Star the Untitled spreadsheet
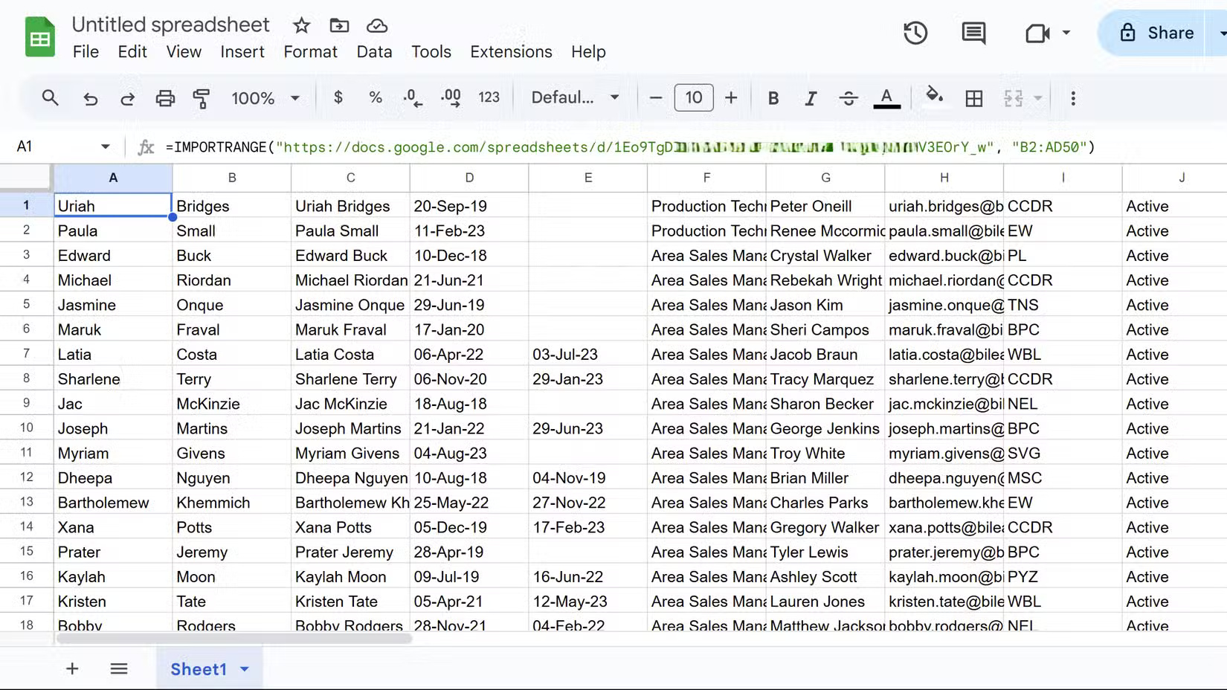Screen dimensions: 1227x690 tap(300, 25)
